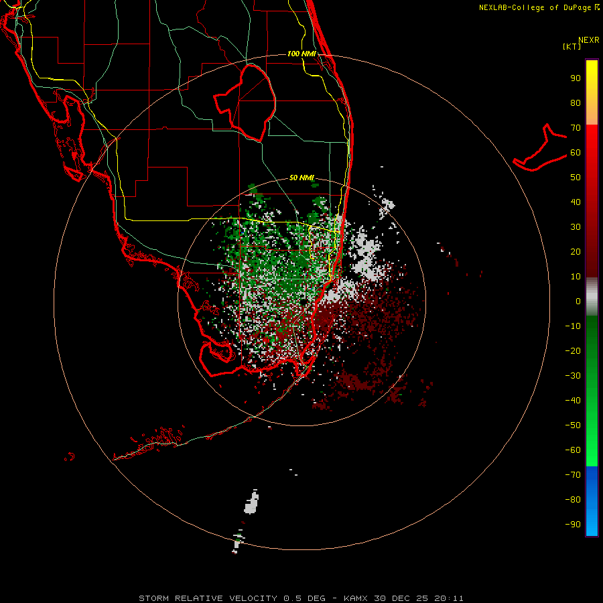Click the -30 value on velocity scale
Screen dimensions: 603x603
(573, 376)
